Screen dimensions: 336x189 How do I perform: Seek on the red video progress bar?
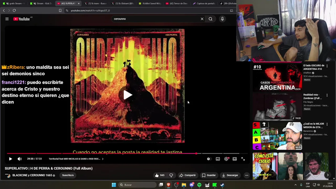coord(127,154)
